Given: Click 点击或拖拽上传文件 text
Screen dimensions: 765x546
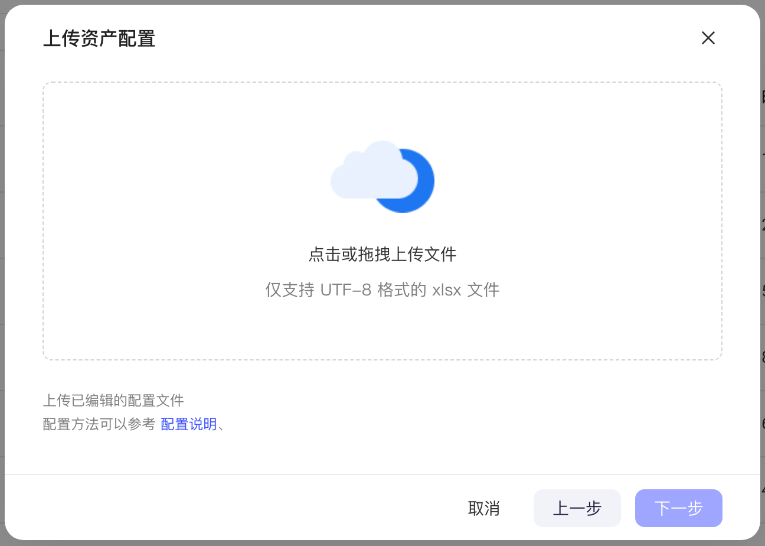Looking at the screenshot, I should coord(382,255).
